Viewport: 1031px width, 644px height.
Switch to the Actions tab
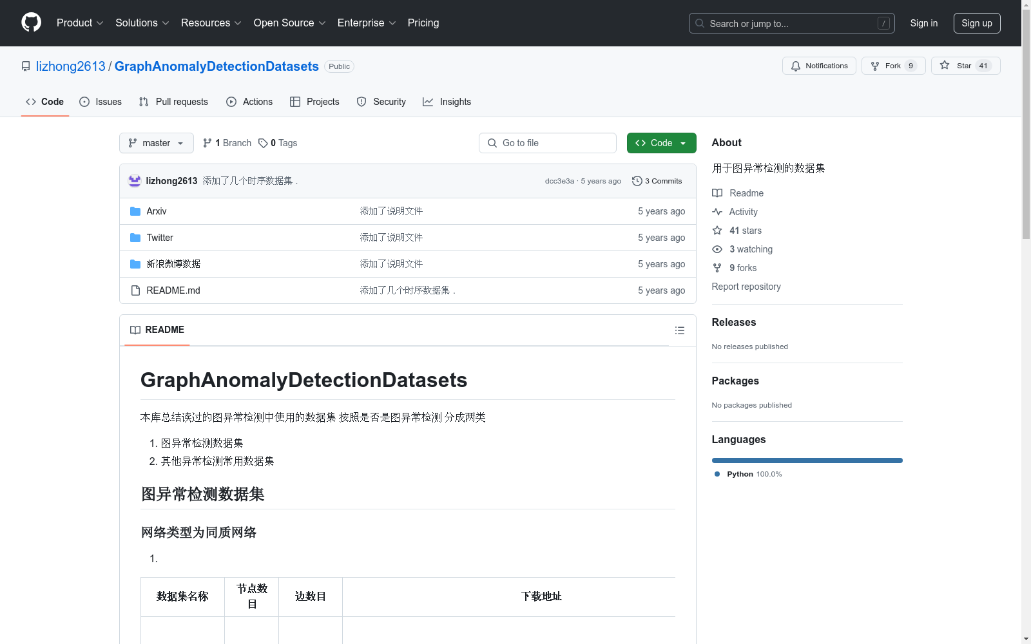coord(249,102)
